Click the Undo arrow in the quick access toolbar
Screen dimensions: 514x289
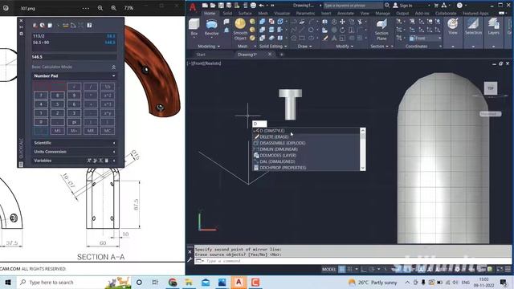(x=261, y=6)
